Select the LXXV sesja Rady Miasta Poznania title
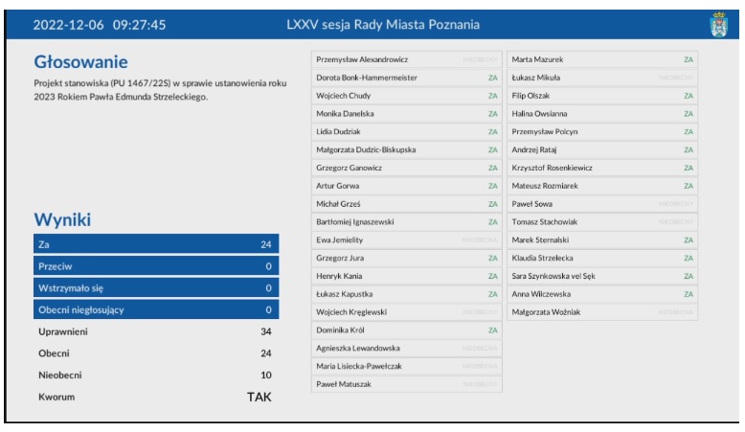 click(x=383, y=24)
